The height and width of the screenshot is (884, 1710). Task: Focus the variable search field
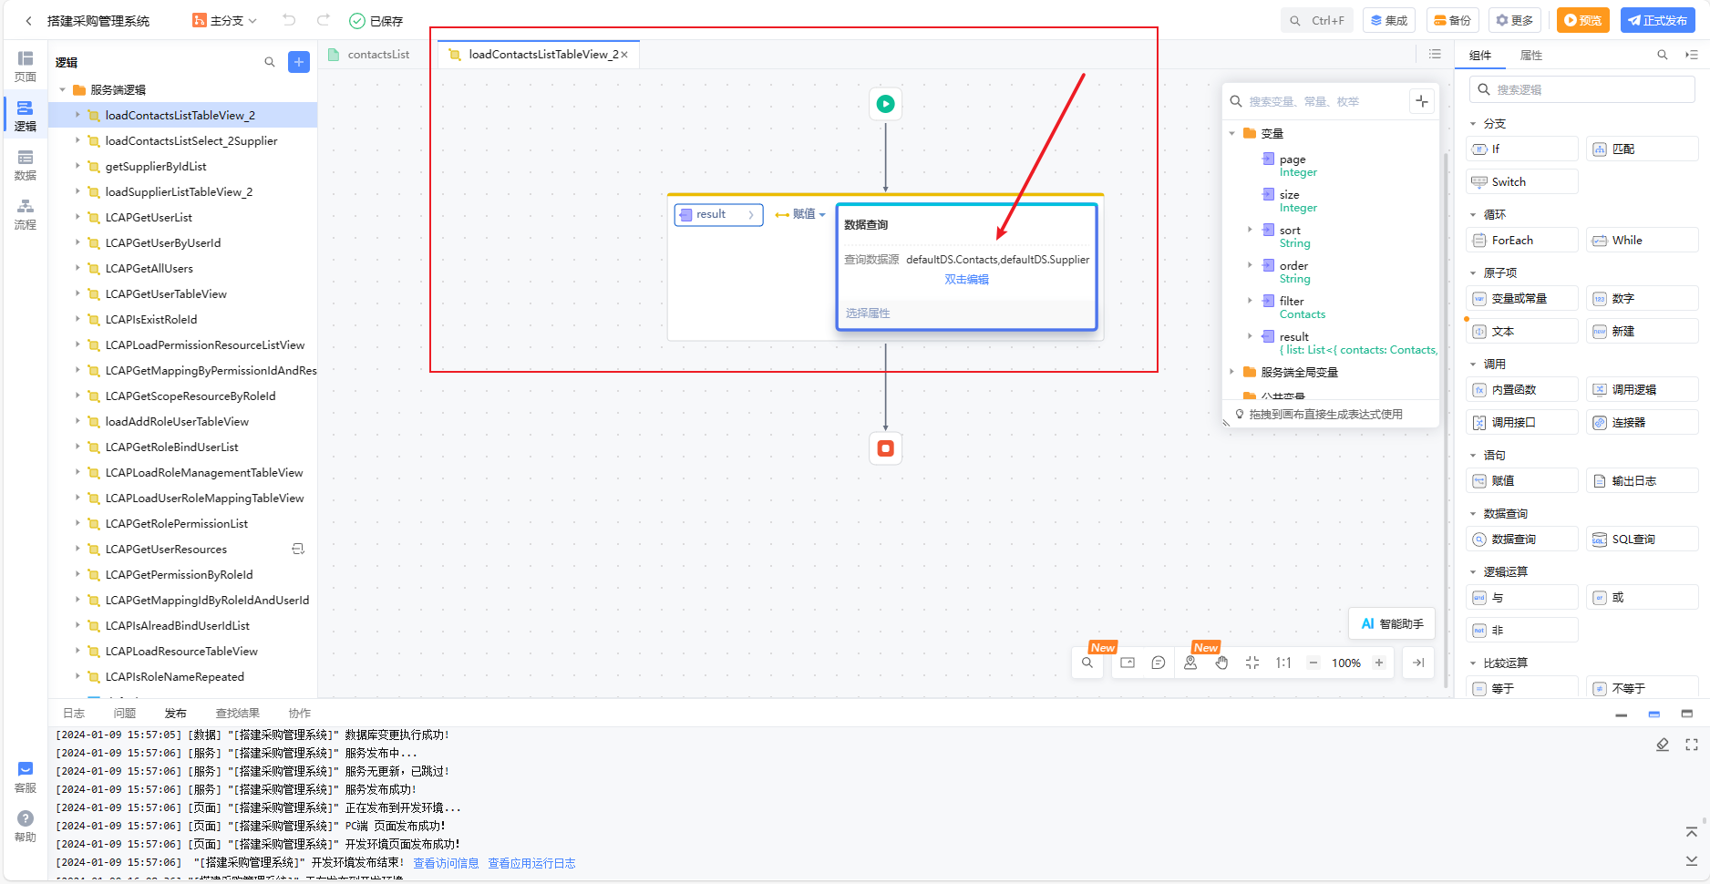[1317, 101]
